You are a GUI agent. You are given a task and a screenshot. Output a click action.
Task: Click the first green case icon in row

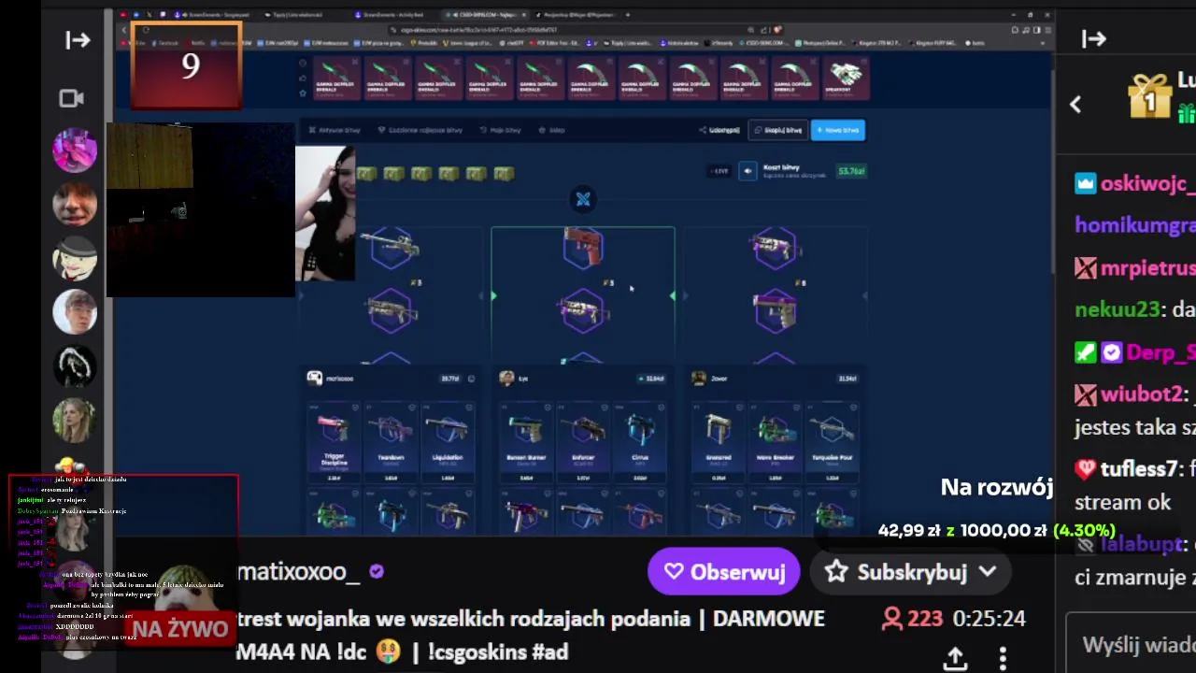point(366,174)
